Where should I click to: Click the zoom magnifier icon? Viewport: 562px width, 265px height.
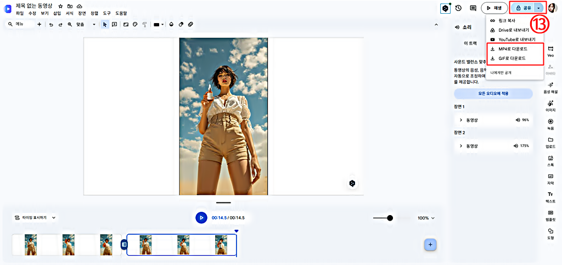tap(70, 24)
